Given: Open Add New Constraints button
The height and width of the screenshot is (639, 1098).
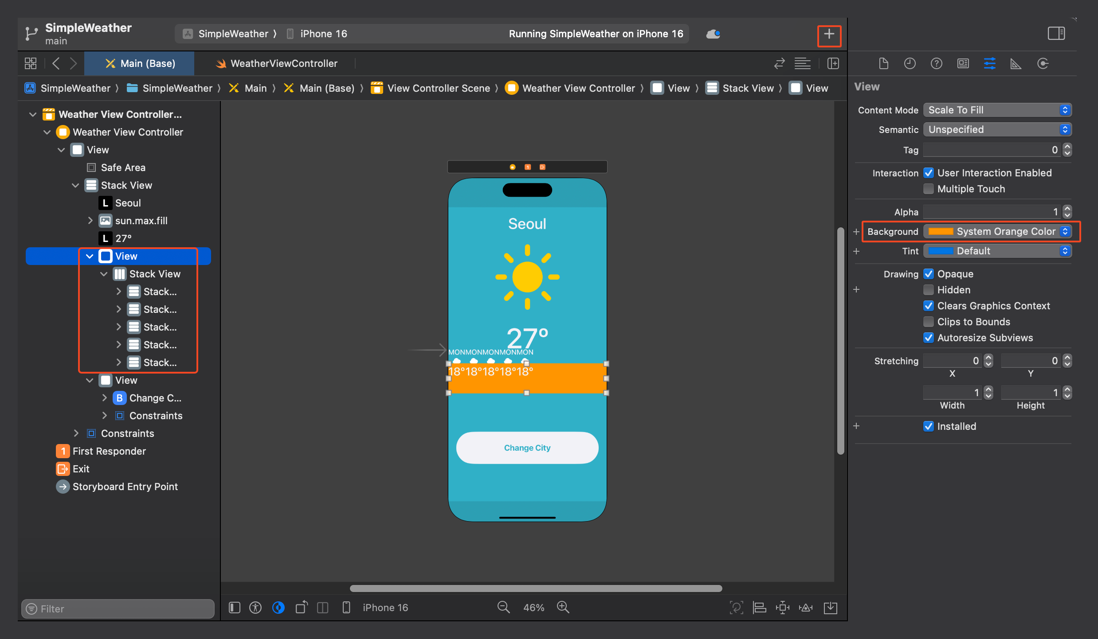Looking at the screenshot, I should coord(782,608).
